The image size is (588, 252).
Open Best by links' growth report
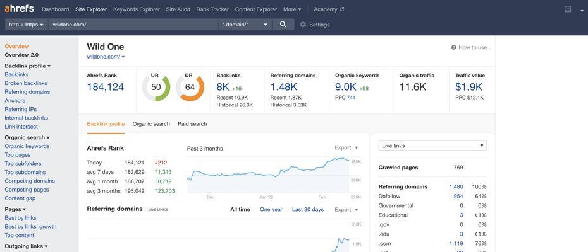pyautogui.click(x=31, y=227)
